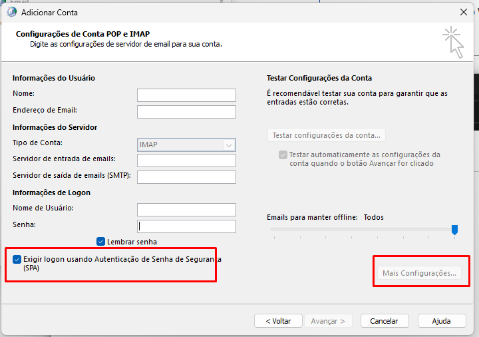Click the cursor wizard icon in header

tap(453, 42)
